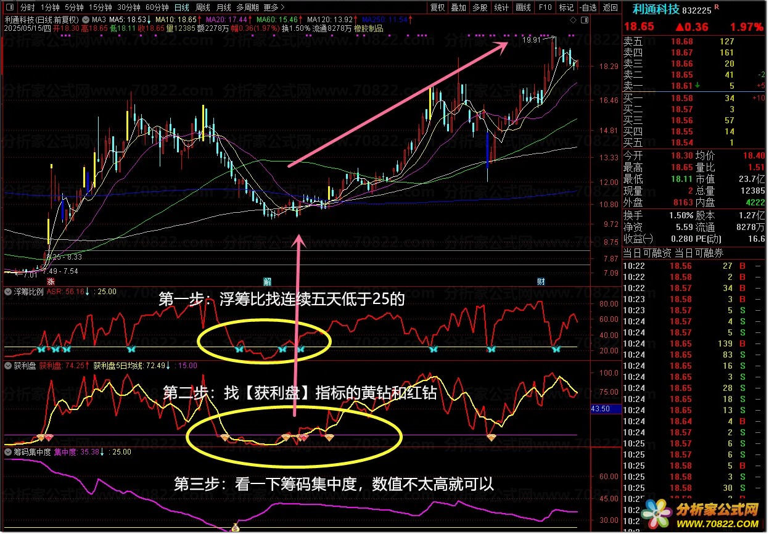Switch to the 周线 chart
769x534 pixels.
pyautogui.click(x=203, y=8)
